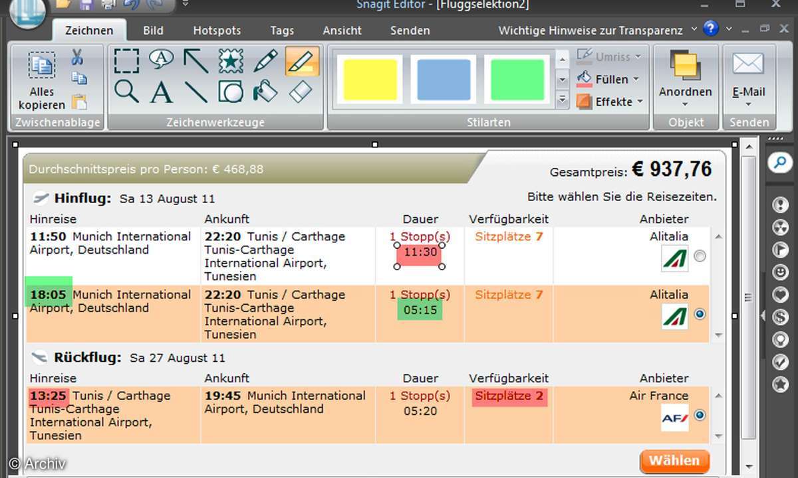Click the orange Wählen button
The width and height of the screenshot is (798, 478).
pos(674,461)
